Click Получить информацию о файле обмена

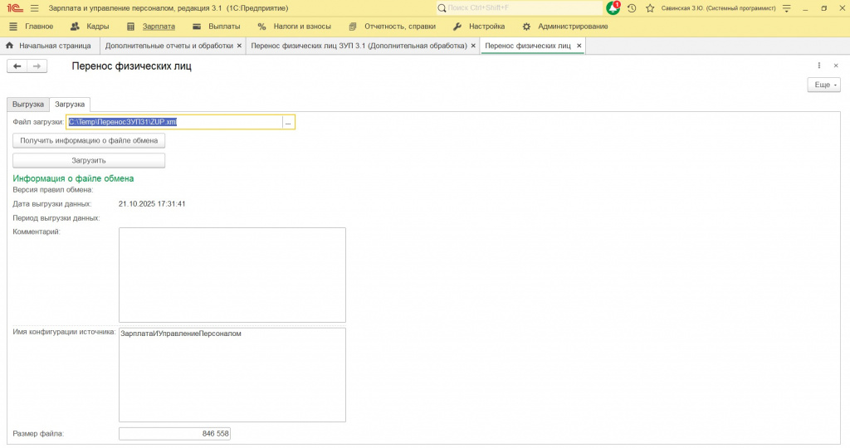click(89, 140)
